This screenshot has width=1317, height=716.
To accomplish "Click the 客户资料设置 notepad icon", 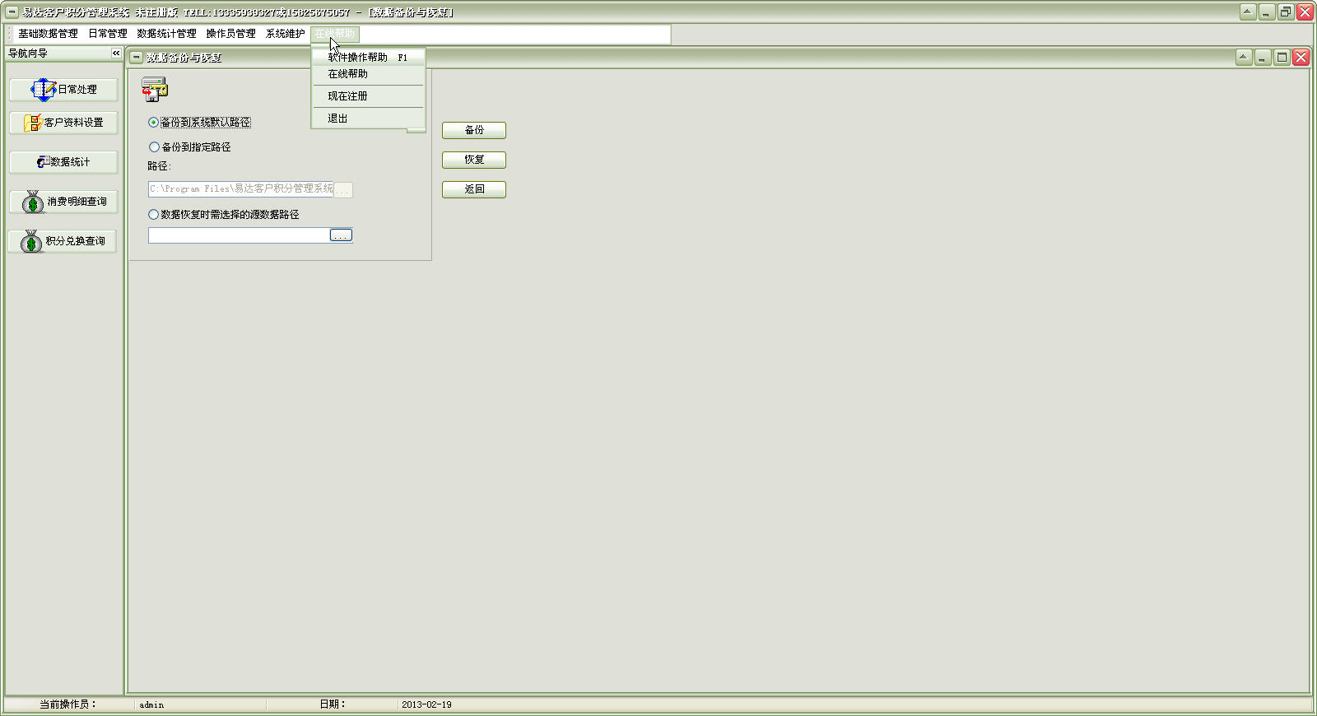I will pos(33,123).
